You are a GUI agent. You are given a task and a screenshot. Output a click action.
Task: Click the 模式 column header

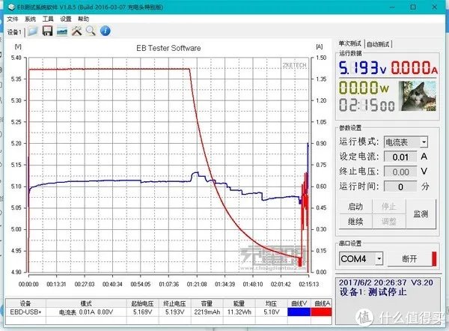tap(86, 303)
